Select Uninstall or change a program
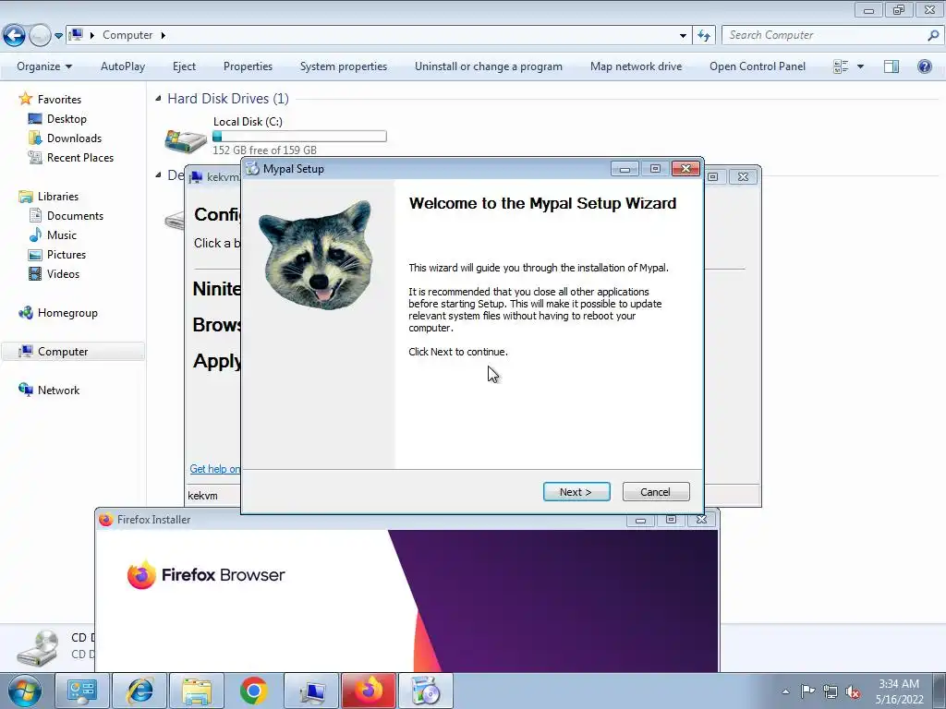The image size is (946, 709). tap(488, 66)
